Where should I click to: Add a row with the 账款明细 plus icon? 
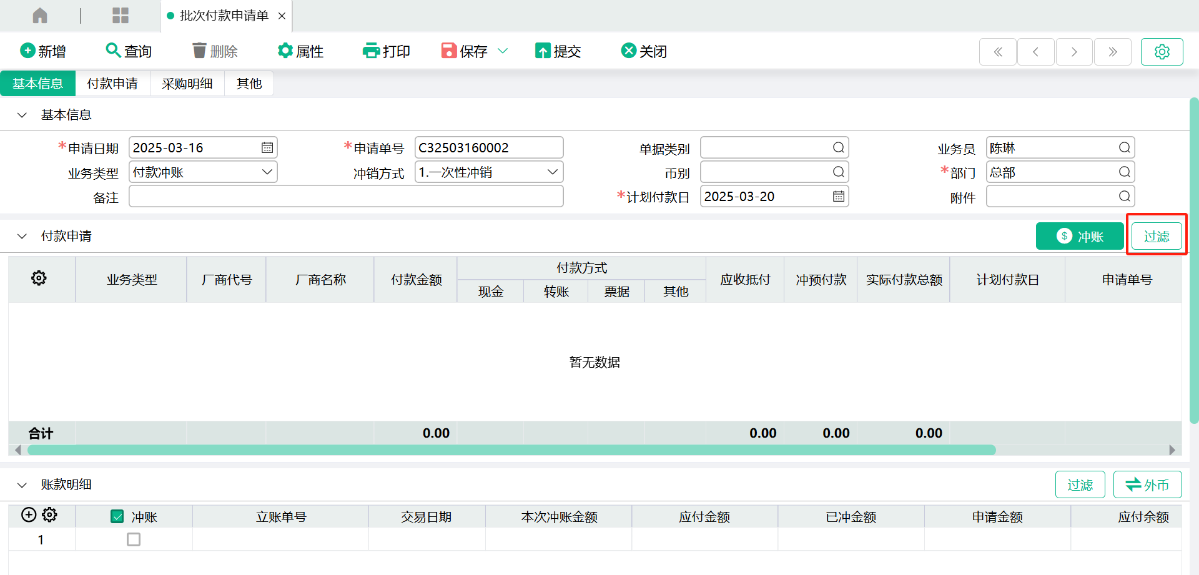29,515
